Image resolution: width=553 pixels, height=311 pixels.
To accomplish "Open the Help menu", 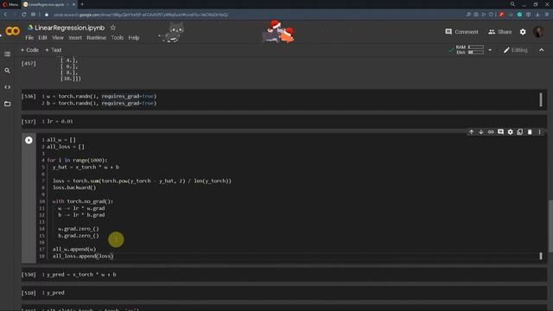I will 134,38.
